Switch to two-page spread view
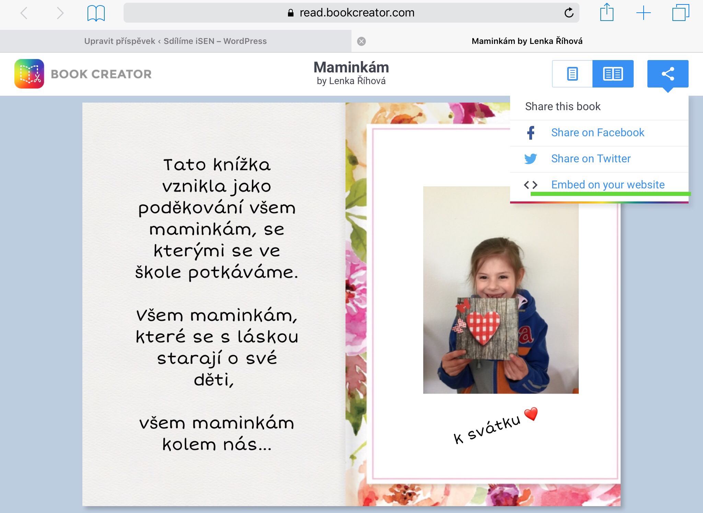This screenshot has height=513, width=703. (613, 74)
